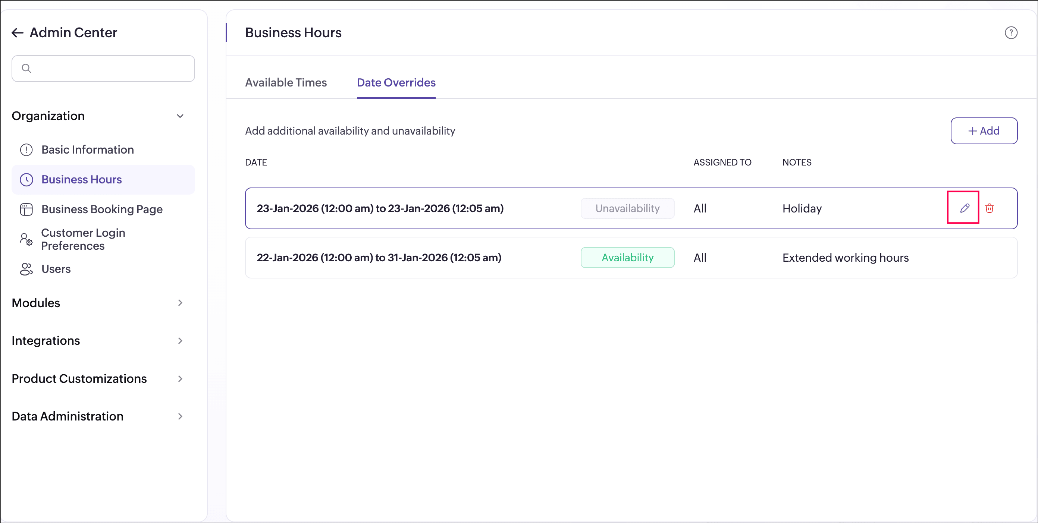Viewport: 1038px width, 523px height.
Task: Expand the Data Administration section
Action: (180, 416)
